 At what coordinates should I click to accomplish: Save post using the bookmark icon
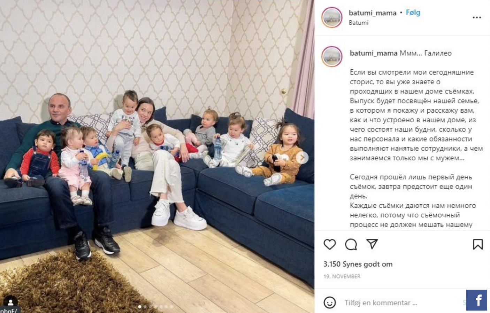point(477,244)
